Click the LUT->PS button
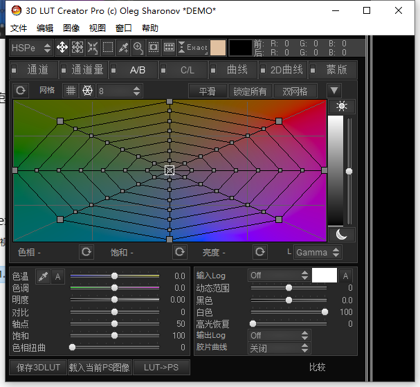Screen dimensions: 420x387 pos(161,367)
